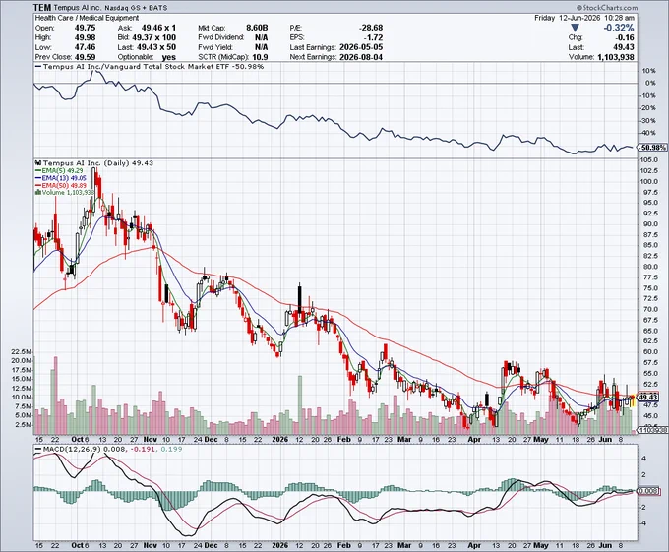This screenshot has width=669, height=552.
Task: Click the StockCharts.com watermark link
Action: tap(606, 7)
